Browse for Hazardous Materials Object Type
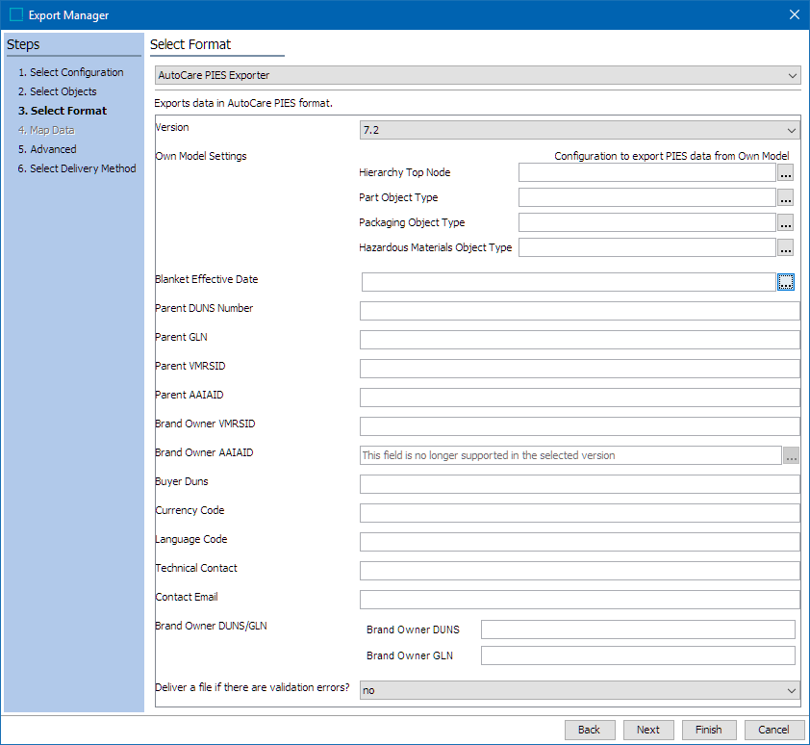The height and width of the screenshot is (745, 810). (785, 248)
